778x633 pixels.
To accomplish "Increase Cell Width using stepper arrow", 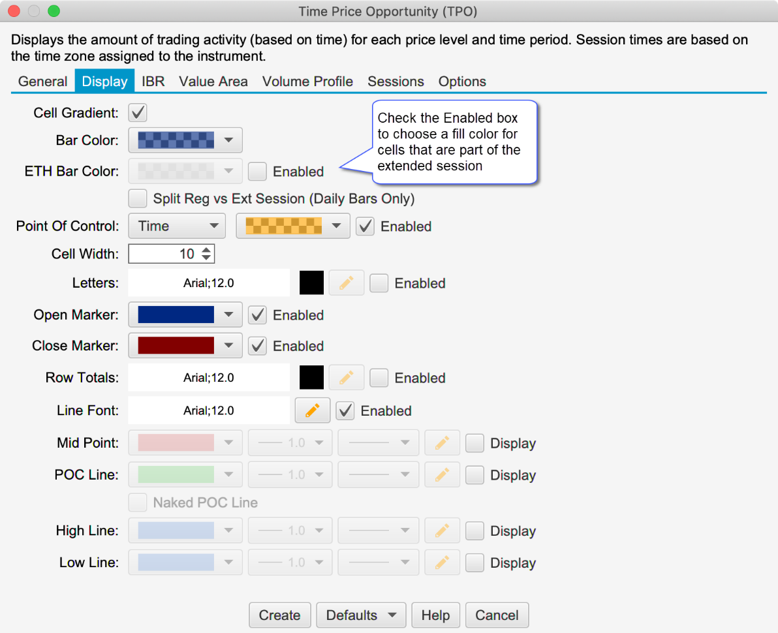I will click(206, 250).
